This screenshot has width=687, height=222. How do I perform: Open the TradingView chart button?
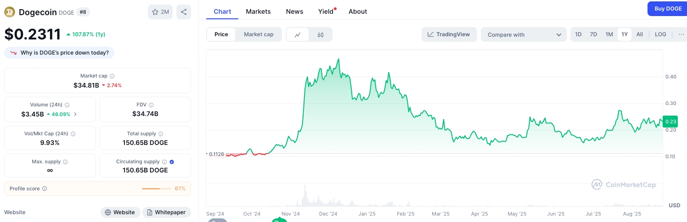coord(449,34)
